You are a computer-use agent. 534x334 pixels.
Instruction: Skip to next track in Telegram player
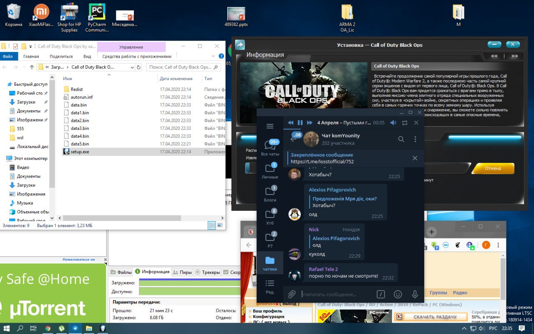click(310, 123)
